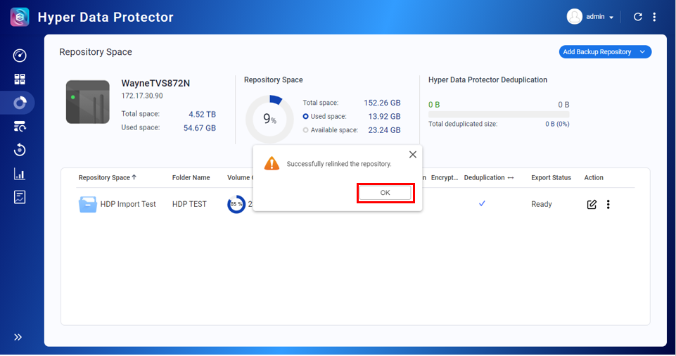676x356 pixels.
Task: Open the Reports bar-chart sidebar icon
Action: click(20, 174)
